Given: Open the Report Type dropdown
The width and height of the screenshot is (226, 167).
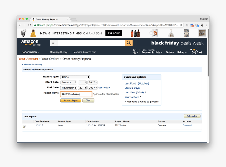Looking at the screenshot, I should (x=75, y=77).
